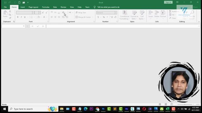Click the Increase Font Size icon
The image size is (202, 113).
pyautogui.click(x=43, y=13)
